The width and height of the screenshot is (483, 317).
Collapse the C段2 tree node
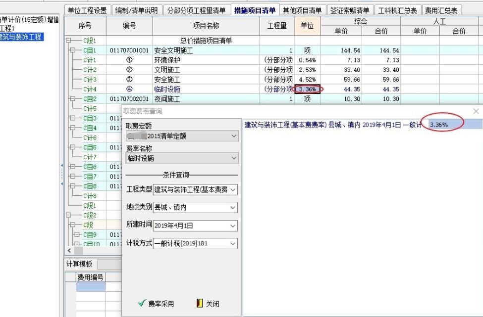click(x=68, y=215)
